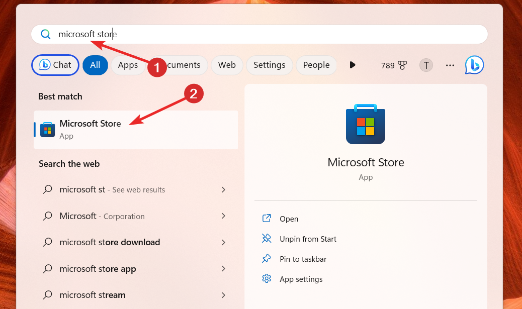
Task: Open the 789 rewards points trophy
Action: [394, 65]
